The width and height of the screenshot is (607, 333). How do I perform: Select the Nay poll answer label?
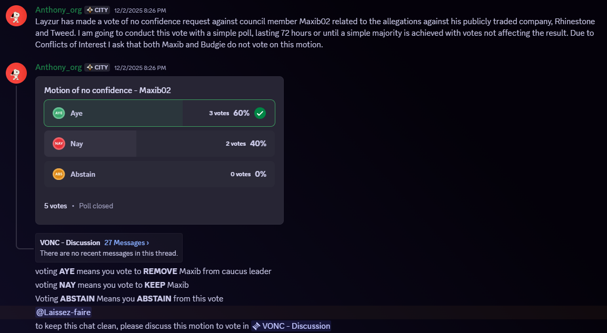[77, 144]
